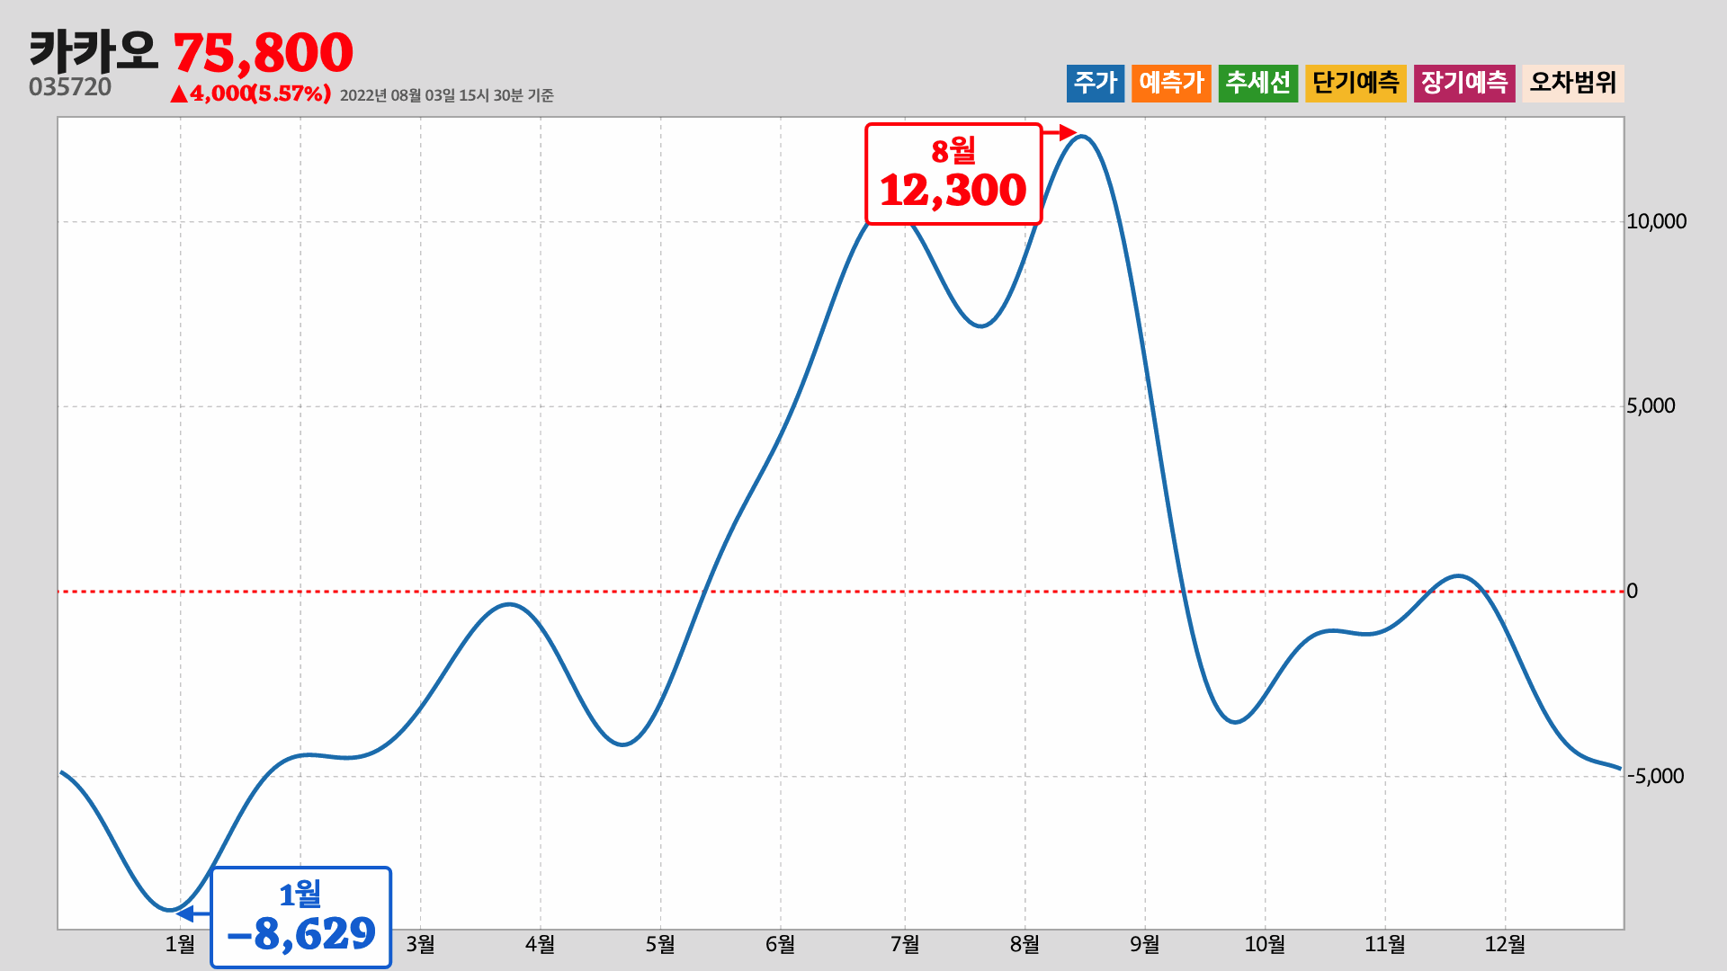The height and width of the screenshot is (971, 1727).
Task: Click the 주가 legend tag
Action: coord(1095,84)
